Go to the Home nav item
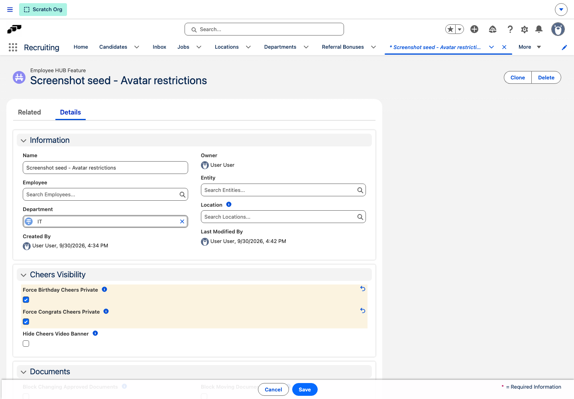The width and height of the screenshot is (574, 399). click(81, 47)
